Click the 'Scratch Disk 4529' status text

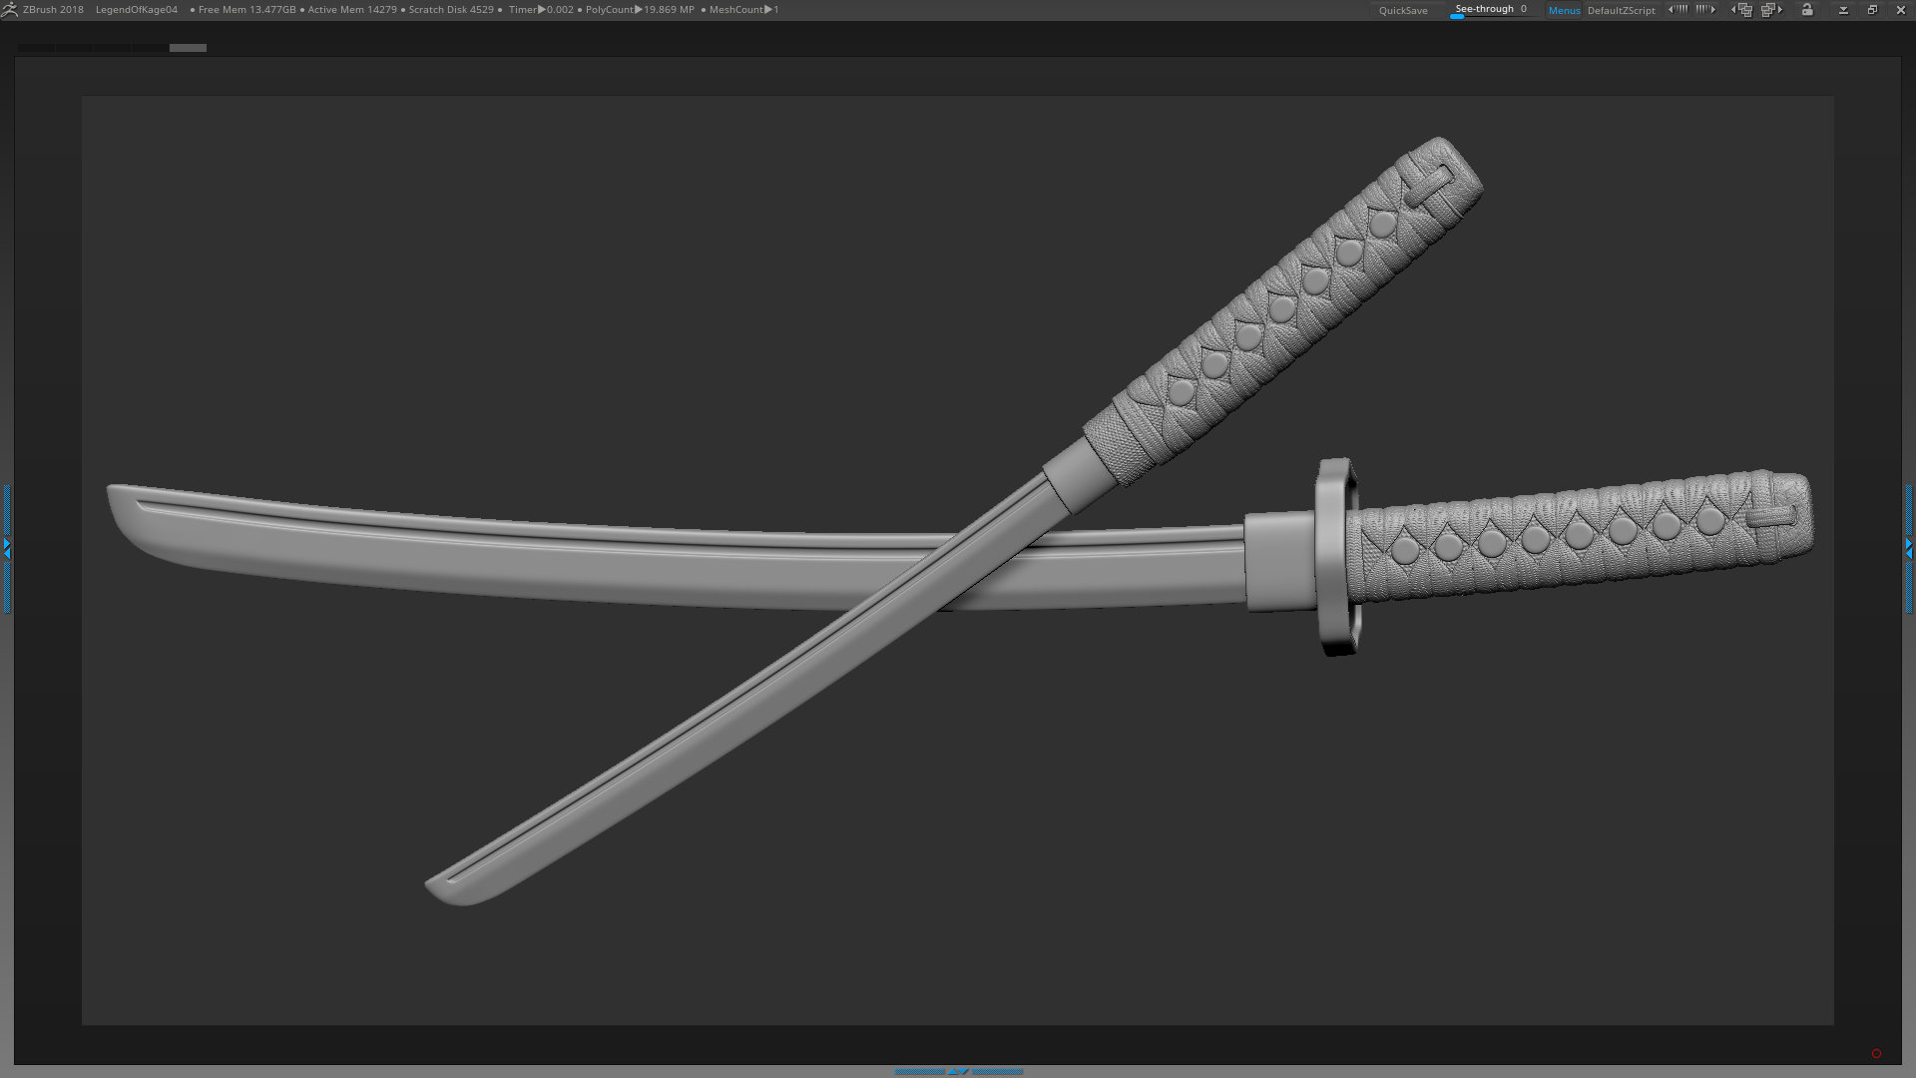[x=451, y=10]
